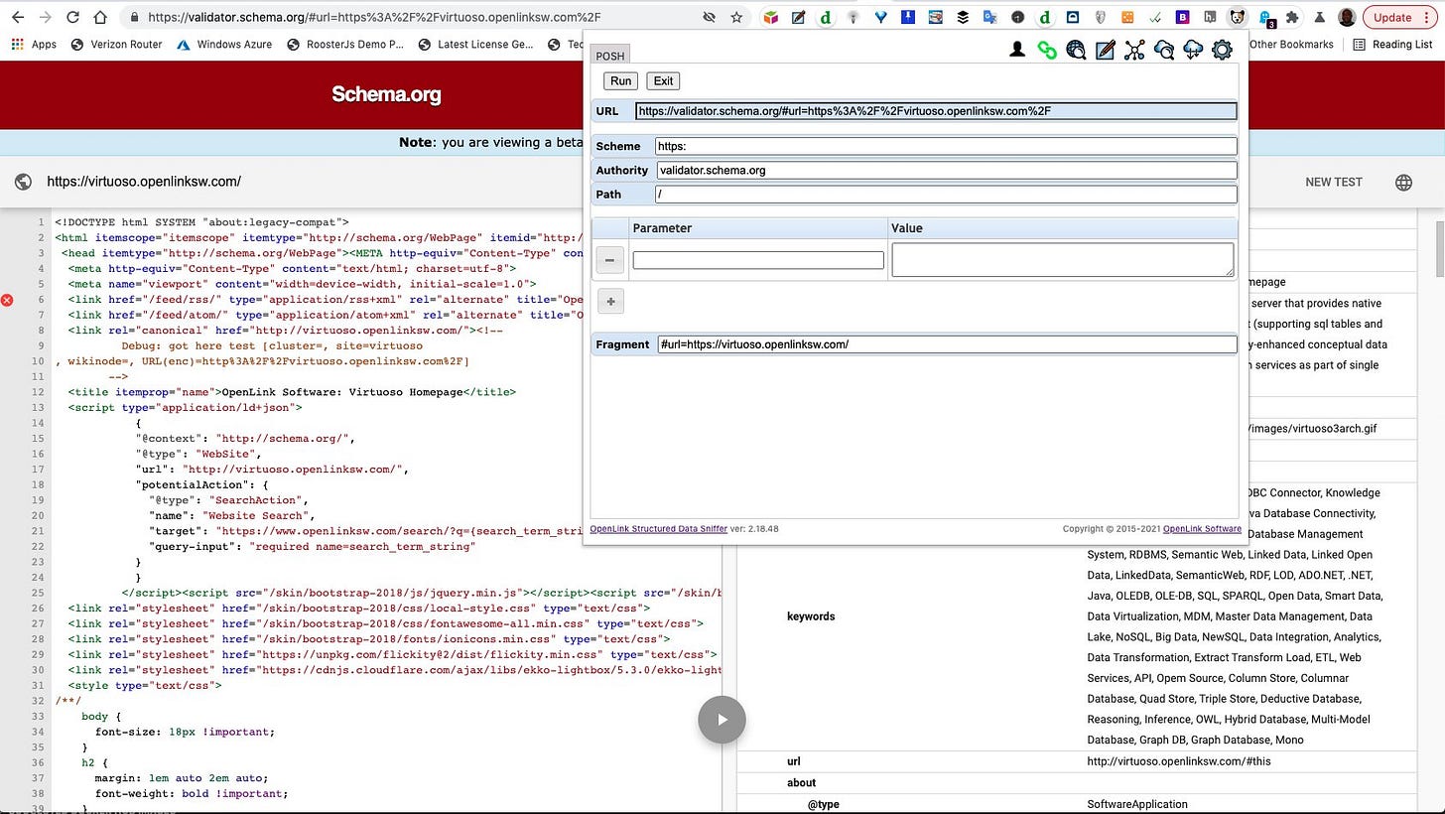Bookmark page with the star icon
Screen dimensions: 1445x814
click(x=736, y=17)
